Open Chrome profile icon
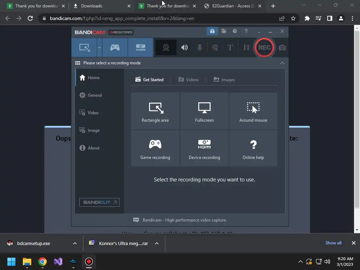The width and height of the screenshot is (360, 270). (341, 18)
